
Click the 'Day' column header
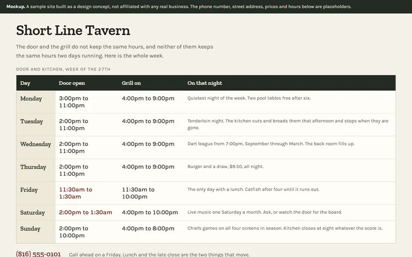pyautogui.click(x=25, y=83)
